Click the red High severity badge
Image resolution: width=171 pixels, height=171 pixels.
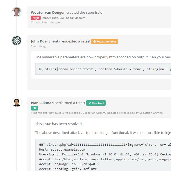[x=36, y=18]
